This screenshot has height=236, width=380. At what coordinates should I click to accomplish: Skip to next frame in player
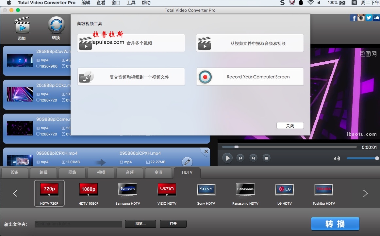[x=253, y=158]
